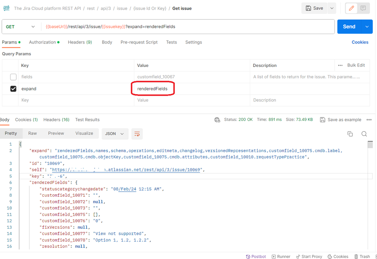Click the 'expand' key cell
This screenshot has width=377, height=259.
pos(76,88)
